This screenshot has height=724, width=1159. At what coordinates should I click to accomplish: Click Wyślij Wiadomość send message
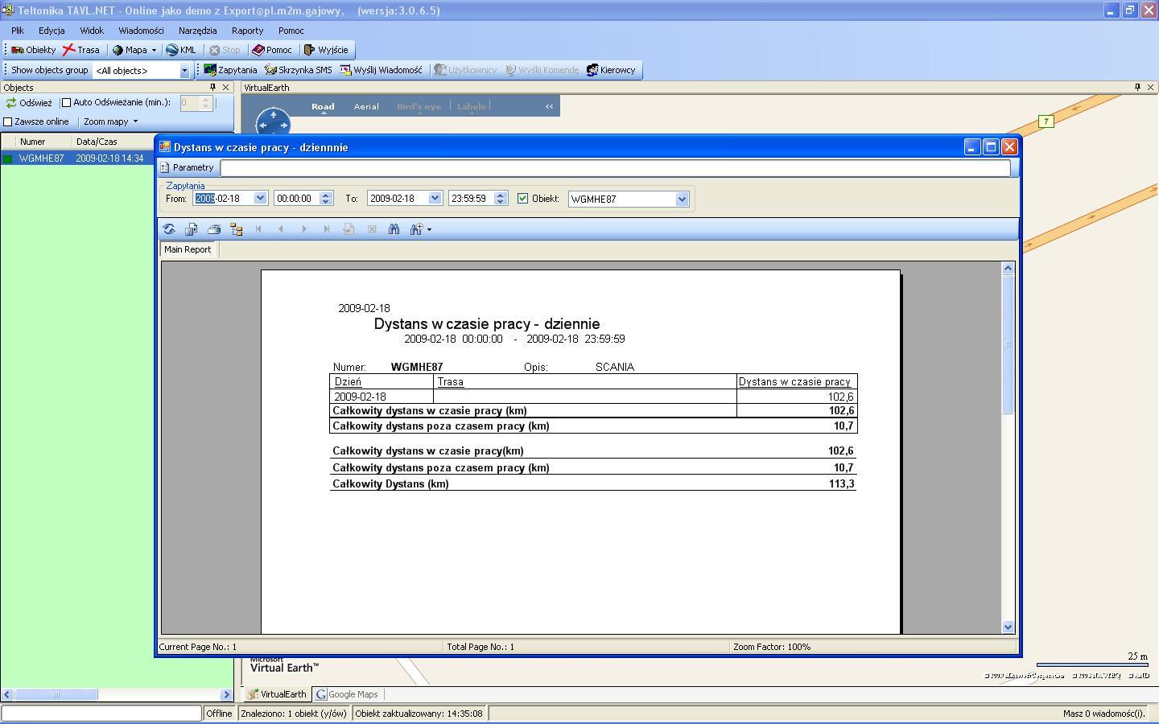[x=381, y=70]
